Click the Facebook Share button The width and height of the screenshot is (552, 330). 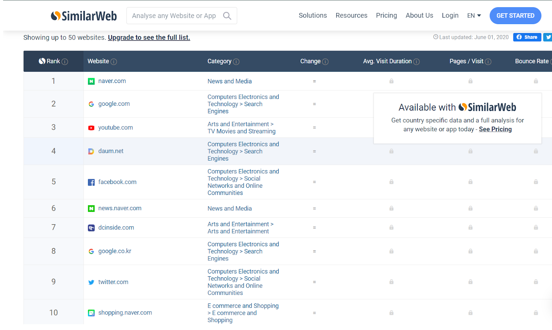click(x=527, y=37)
